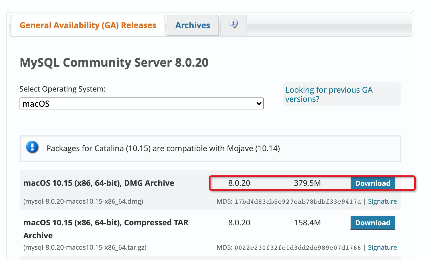Open the Select Operating System dropdown
The image size is (441, 260).
141,103
